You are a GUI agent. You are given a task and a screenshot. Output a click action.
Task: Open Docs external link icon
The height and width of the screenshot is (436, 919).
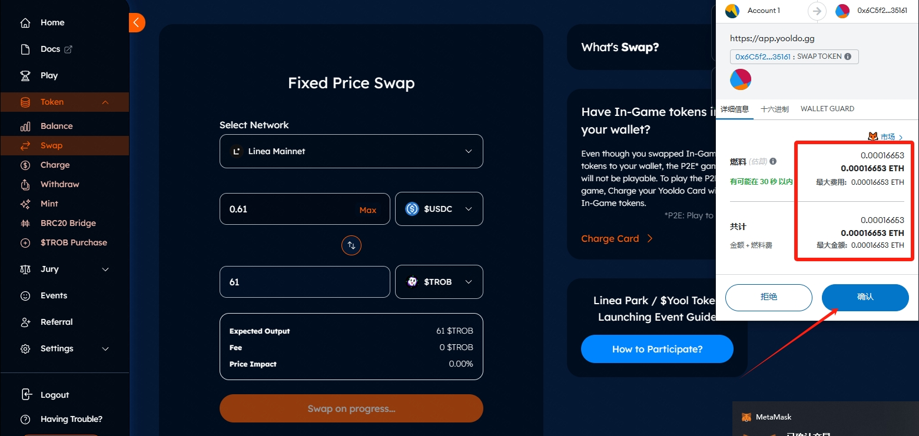(68, 49)
